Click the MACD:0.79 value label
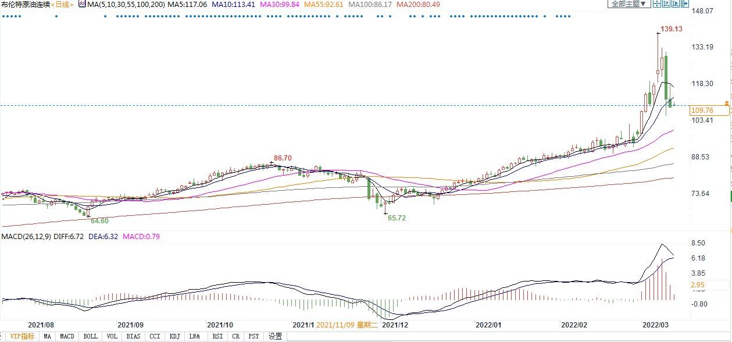Screen dimensions: 732x342 (x=141, y=236)
